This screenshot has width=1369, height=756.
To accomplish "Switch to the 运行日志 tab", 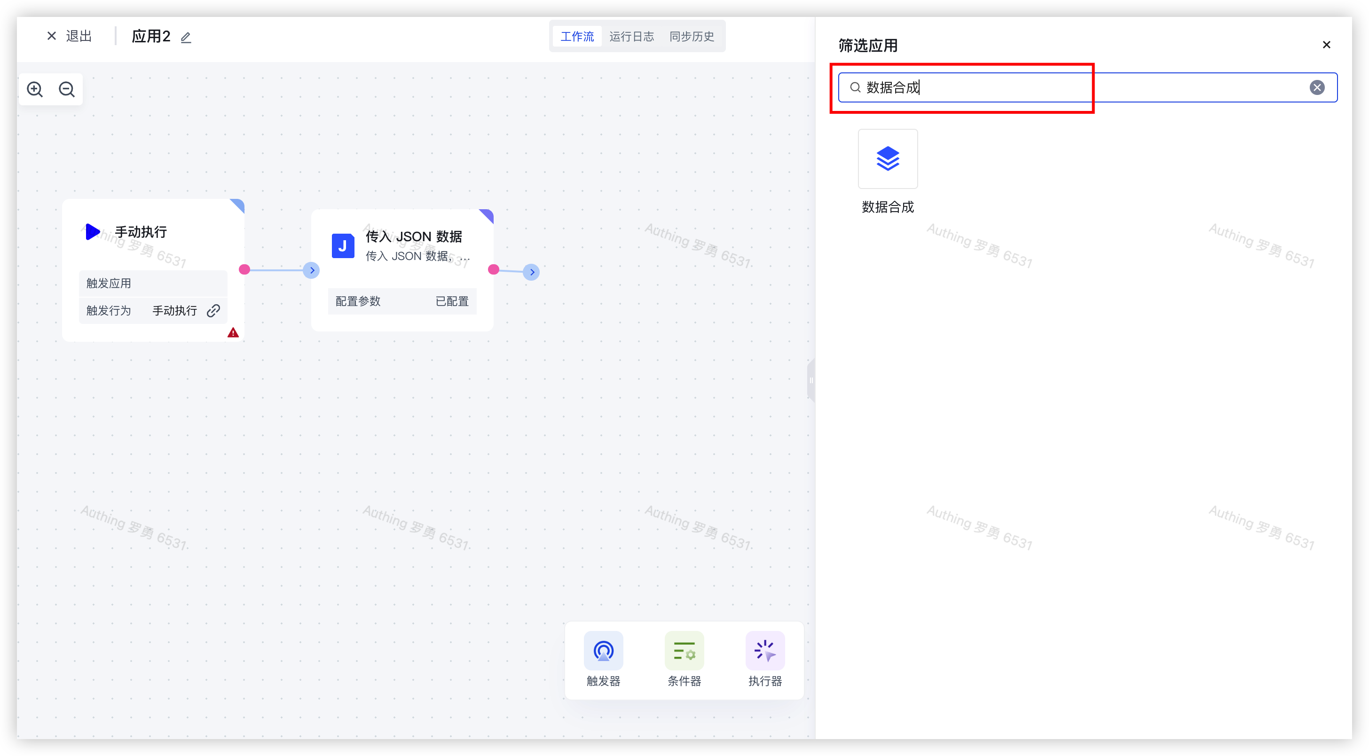I will pyautogui.click(x=631, y=37).
